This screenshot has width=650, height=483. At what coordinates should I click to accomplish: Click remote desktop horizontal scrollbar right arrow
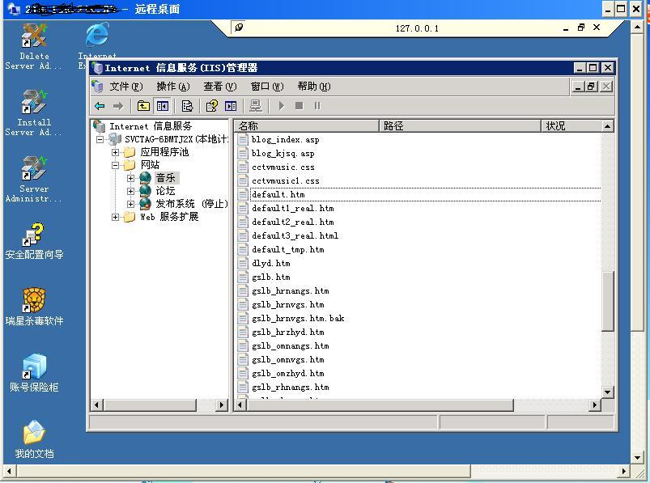pos(624,471)
